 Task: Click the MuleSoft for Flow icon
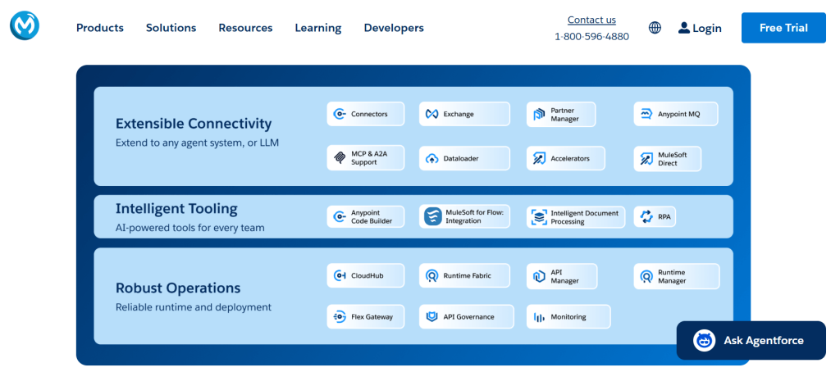point(433,216)
